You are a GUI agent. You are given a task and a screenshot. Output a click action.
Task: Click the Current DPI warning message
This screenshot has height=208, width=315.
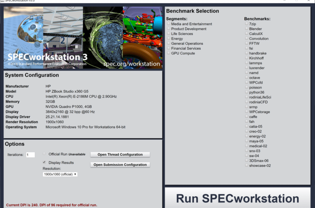tap(52, 205)
